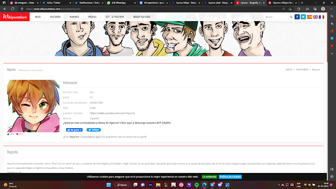Open the TEST - SÉ YOUTUBER menu item

pos(115,17)
